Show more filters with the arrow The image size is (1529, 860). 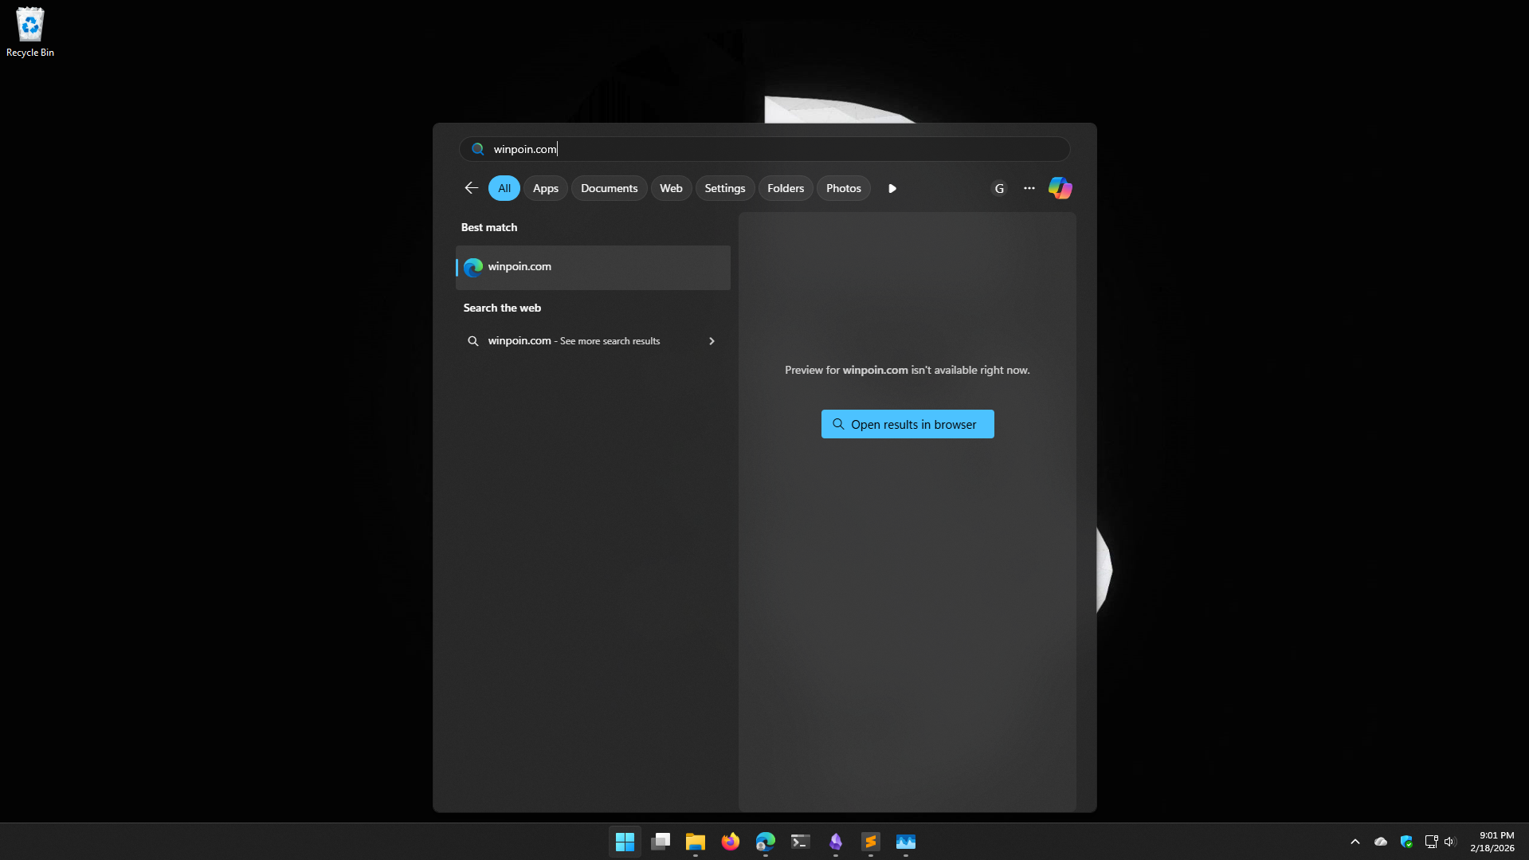[892, 188]
